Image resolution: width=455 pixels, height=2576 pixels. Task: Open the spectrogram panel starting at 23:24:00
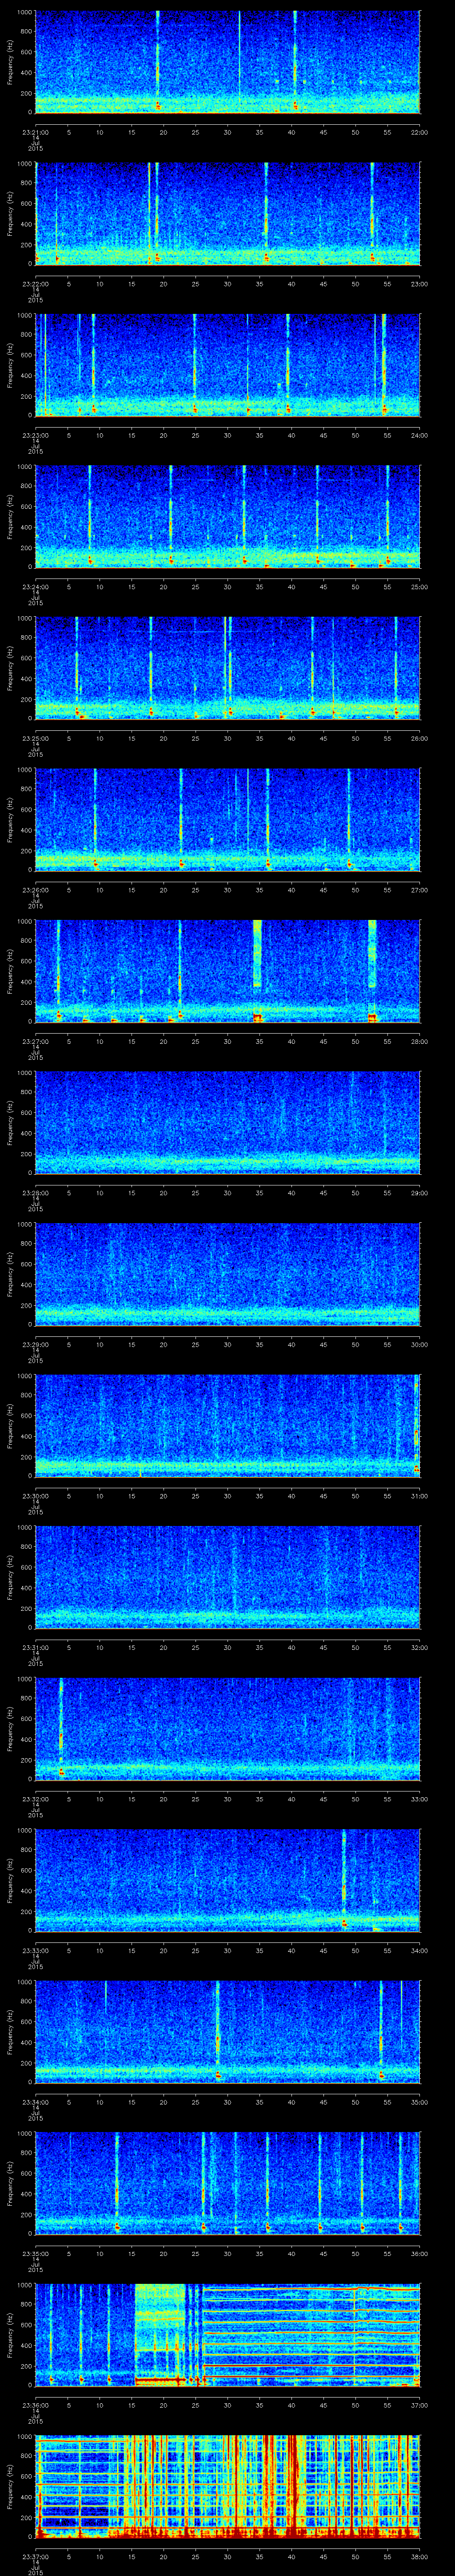[x=227, y=516]
